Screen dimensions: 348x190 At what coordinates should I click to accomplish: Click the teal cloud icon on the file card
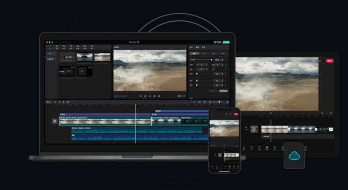(x=294, y=156)
